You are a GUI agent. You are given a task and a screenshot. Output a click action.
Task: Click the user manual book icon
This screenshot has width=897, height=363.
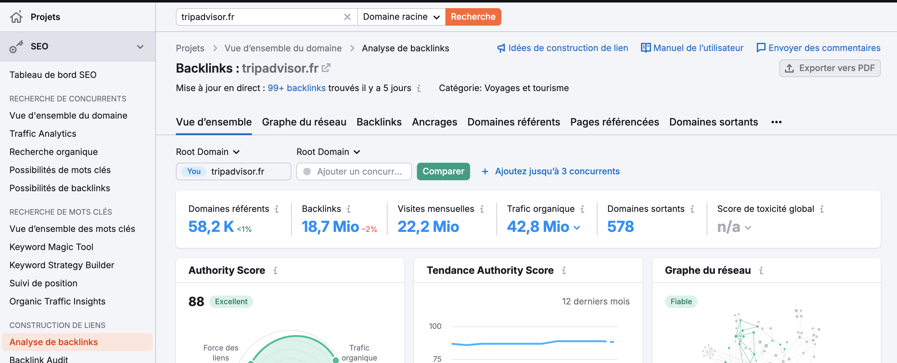coord(645,48)
